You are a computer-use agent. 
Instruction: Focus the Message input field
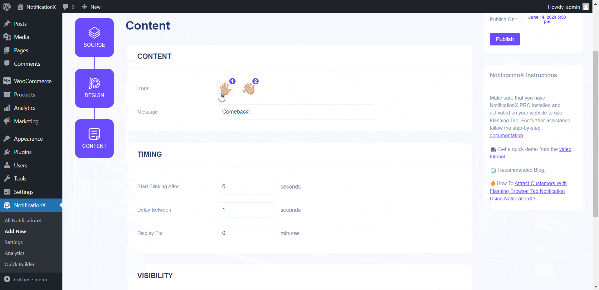click(x=296, y=112)
